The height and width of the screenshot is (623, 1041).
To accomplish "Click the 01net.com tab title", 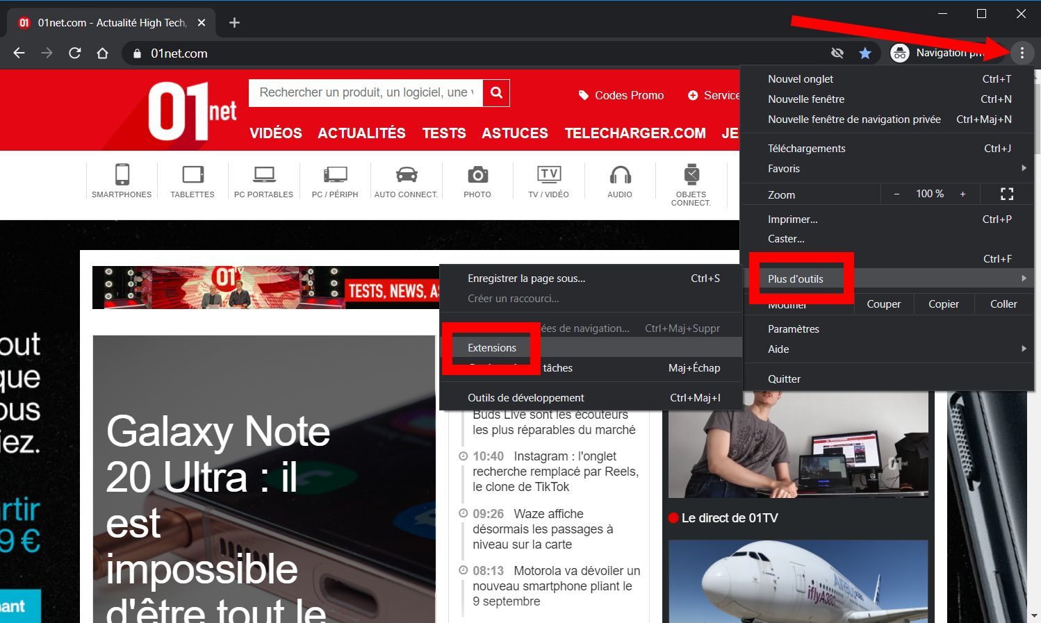I will 112,23.
